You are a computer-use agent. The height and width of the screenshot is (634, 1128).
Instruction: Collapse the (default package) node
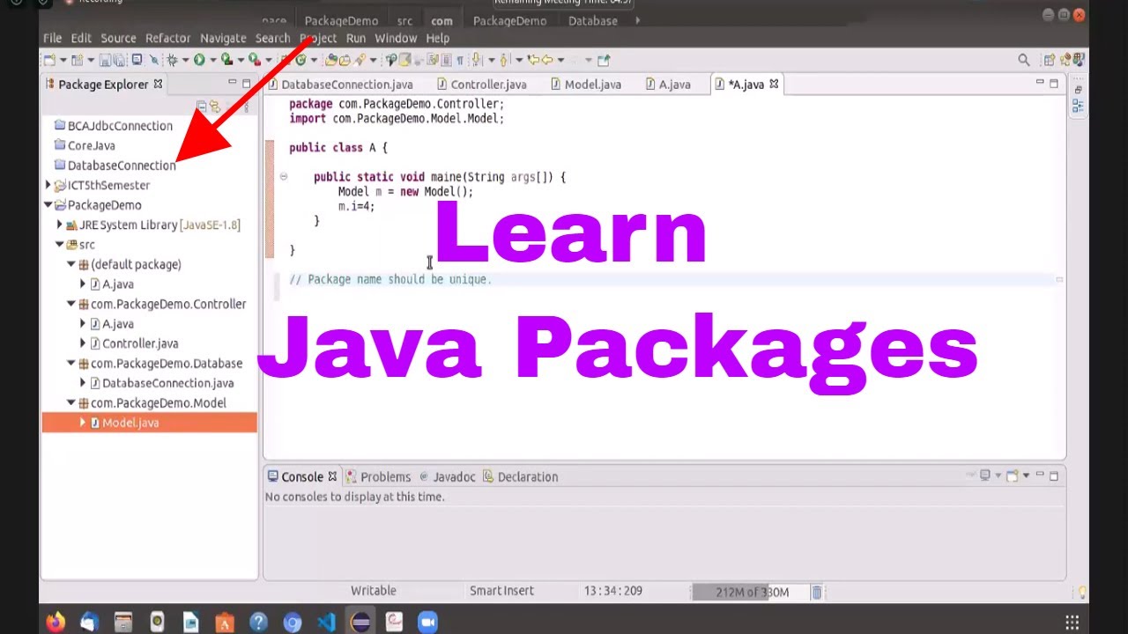pos(72,264)
